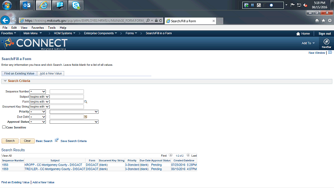Click the page layout icon near New Window
Screen dimensions: 334x188
[x=330, y=52]
